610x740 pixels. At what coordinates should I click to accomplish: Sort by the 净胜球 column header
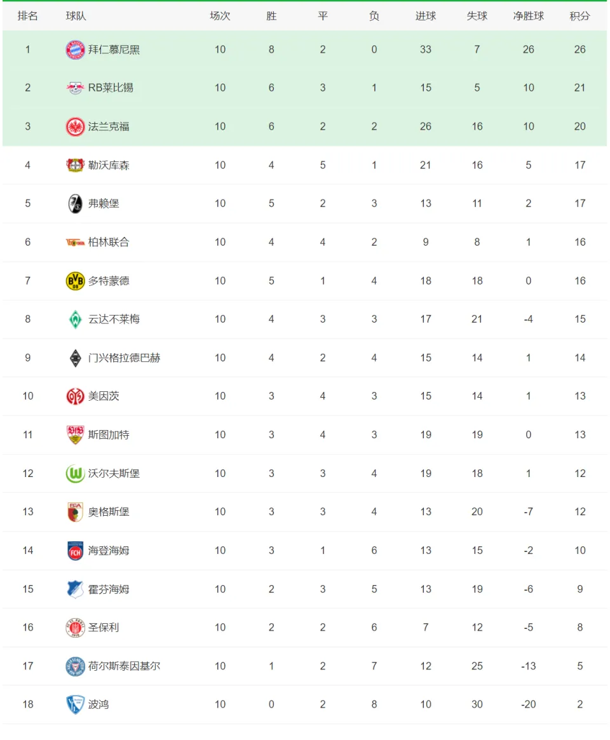click(528, 16)
